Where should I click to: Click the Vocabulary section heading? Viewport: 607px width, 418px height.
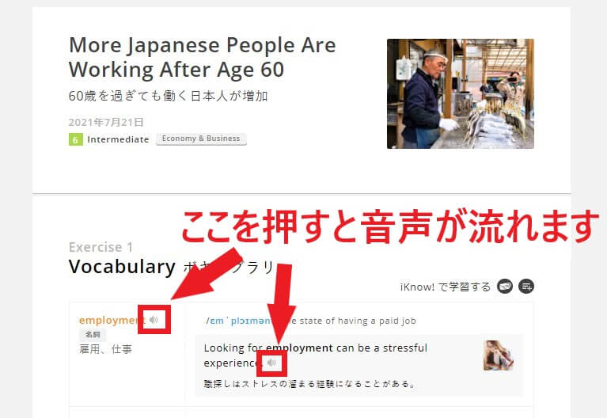tap(122, 267)
